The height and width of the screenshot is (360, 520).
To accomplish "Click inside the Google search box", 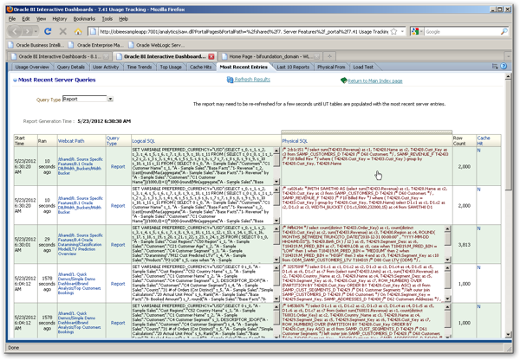I will [462, 32].
